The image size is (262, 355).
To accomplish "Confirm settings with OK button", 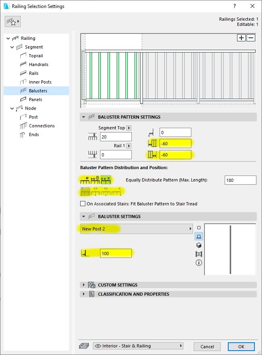I will pos(241,347).
